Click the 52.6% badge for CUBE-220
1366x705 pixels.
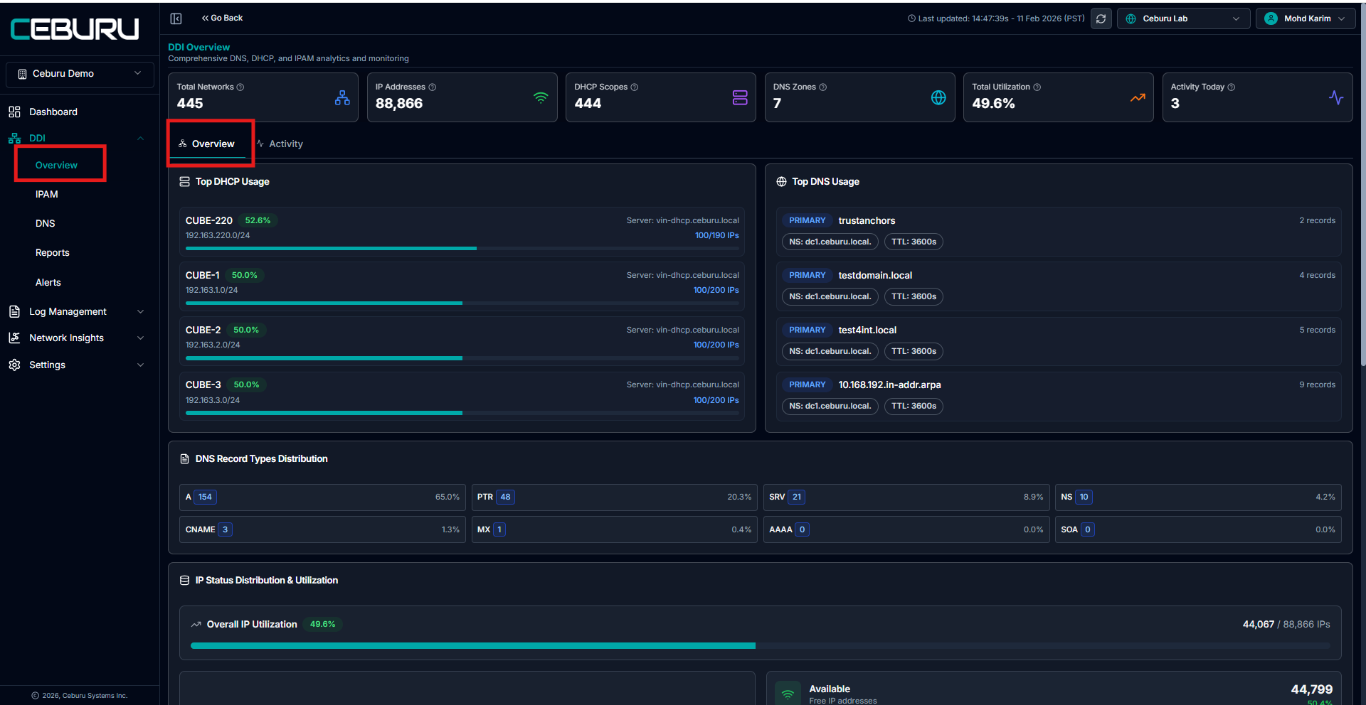(x=258, y=221)
